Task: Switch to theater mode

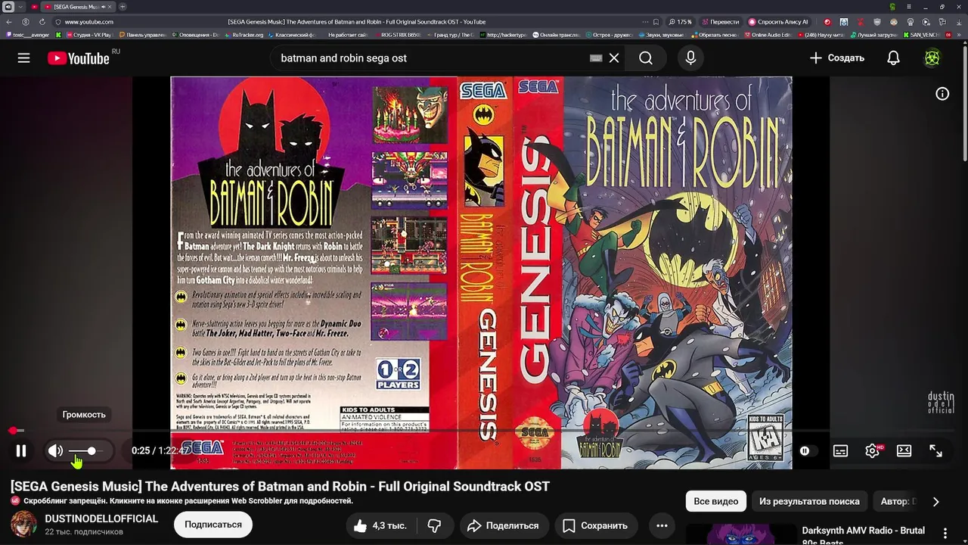Action: pyautogui.click(x=904, y=451)
